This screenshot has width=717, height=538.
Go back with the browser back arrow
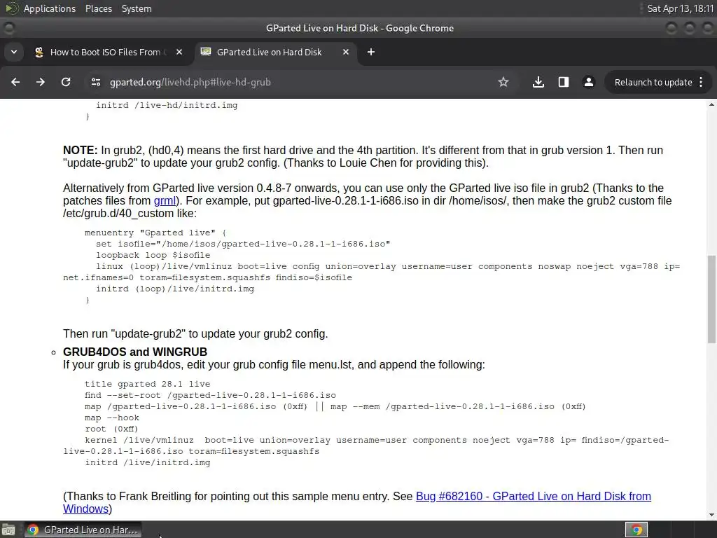(15, 82)
